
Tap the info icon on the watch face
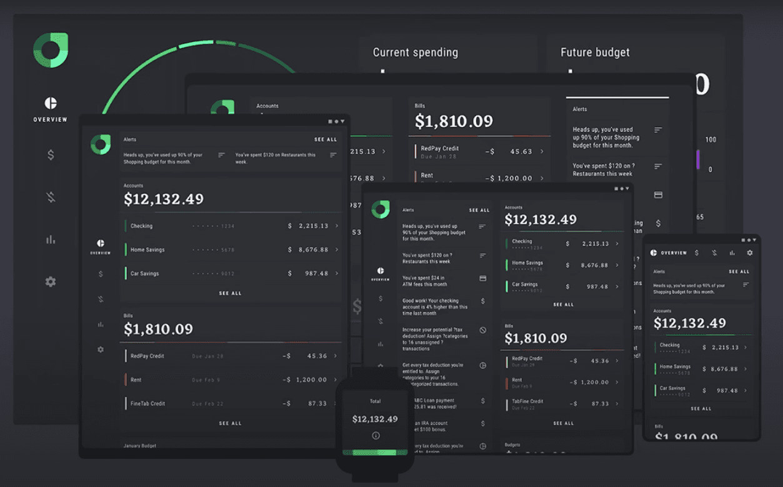coord(376,436)
